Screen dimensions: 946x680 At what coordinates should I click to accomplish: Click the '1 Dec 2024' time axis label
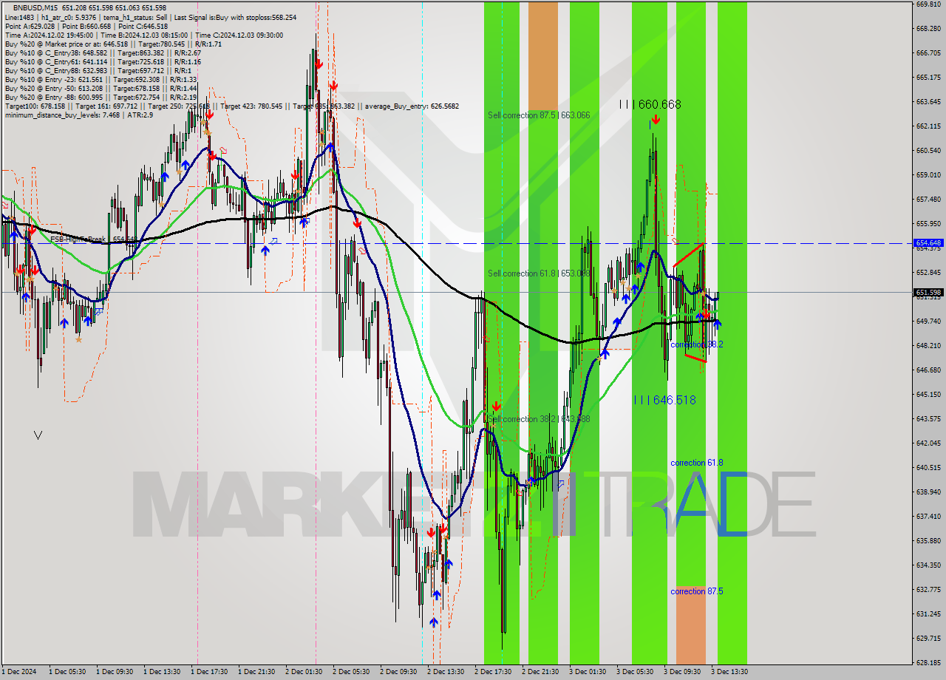pos(19,672)
